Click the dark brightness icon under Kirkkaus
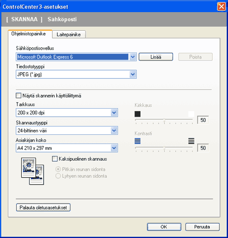228x238 pixels. [137, 114]
